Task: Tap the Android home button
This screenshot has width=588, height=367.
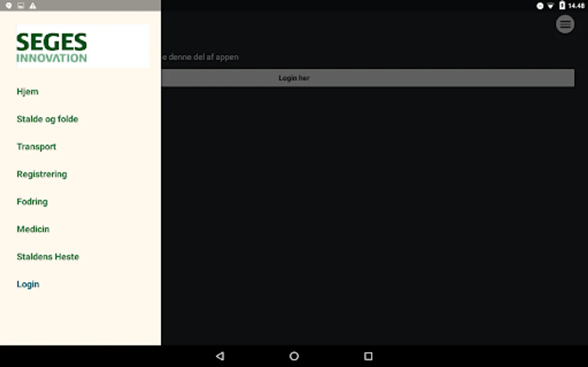Action: [x=294, y=356]
